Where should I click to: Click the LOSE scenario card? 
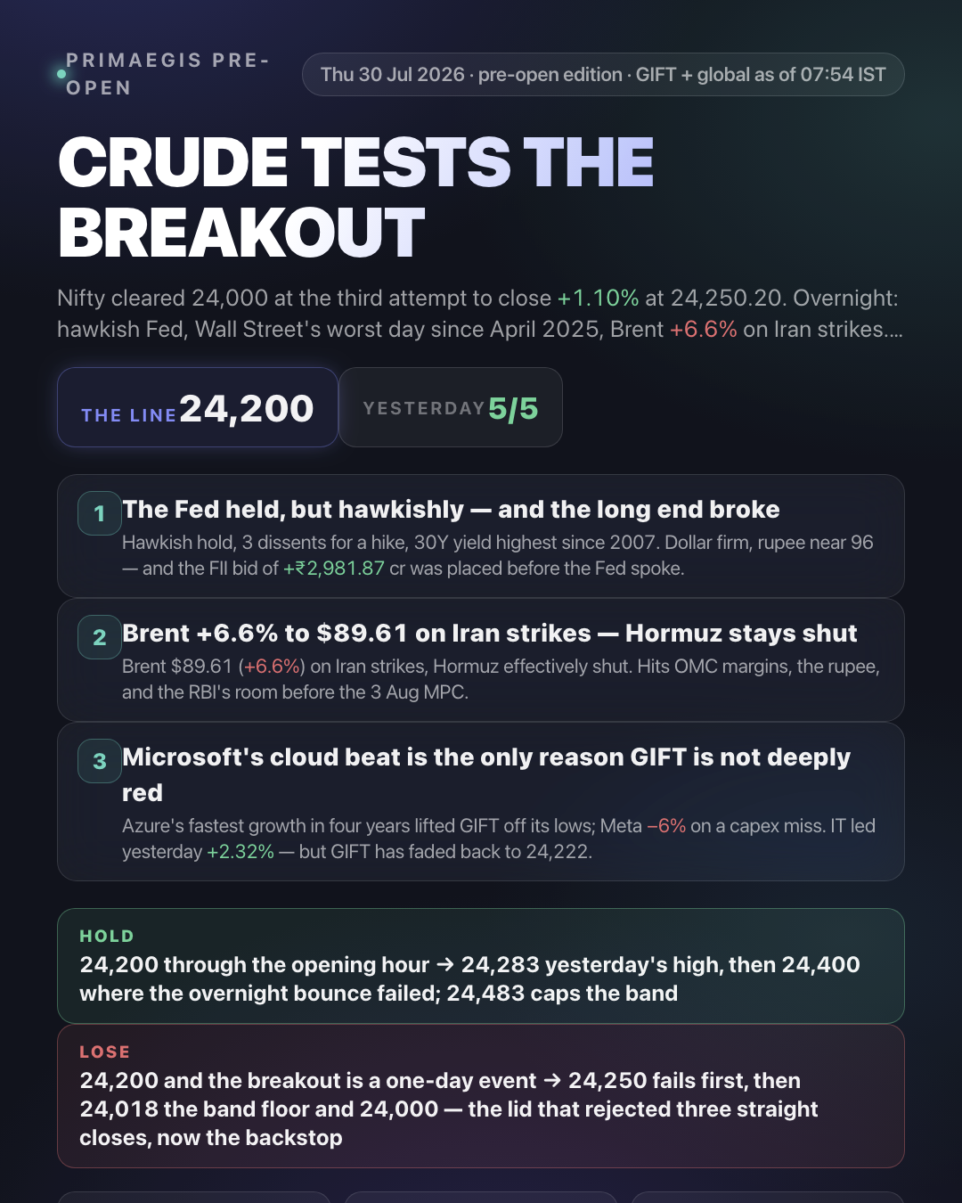[x=481, y=1096]
